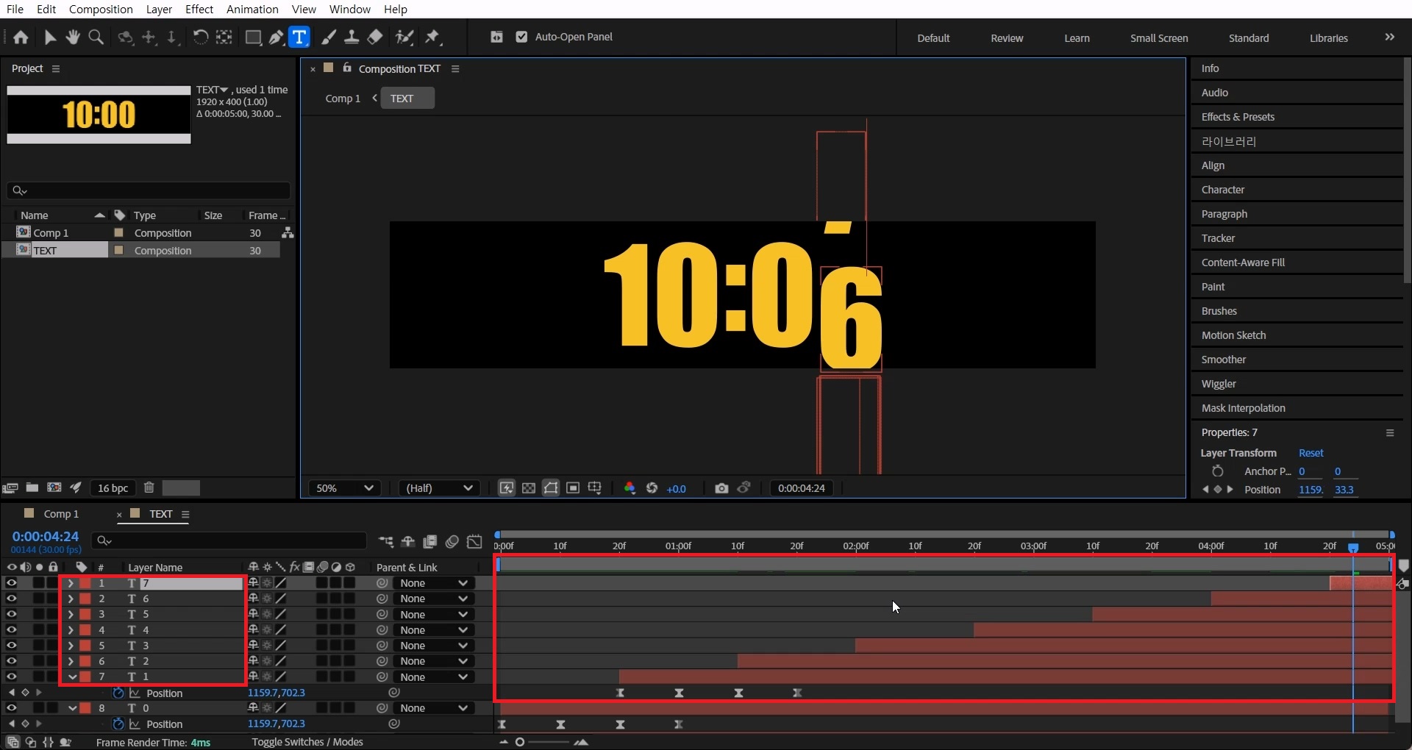Hide layer 6 with its eye toggle
1412x750 pixels.
(x=11, y=599)
